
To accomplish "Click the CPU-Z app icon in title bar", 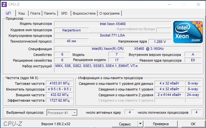I will point(4,4).
